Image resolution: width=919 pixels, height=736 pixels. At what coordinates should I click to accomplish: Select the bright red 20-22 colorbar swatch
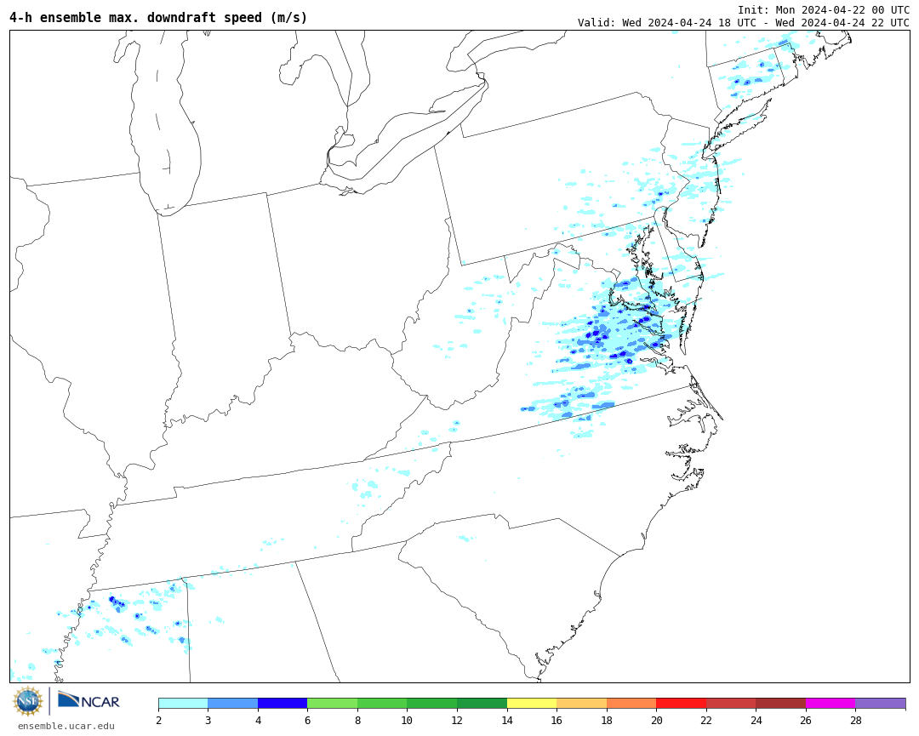tap(681, 704)
